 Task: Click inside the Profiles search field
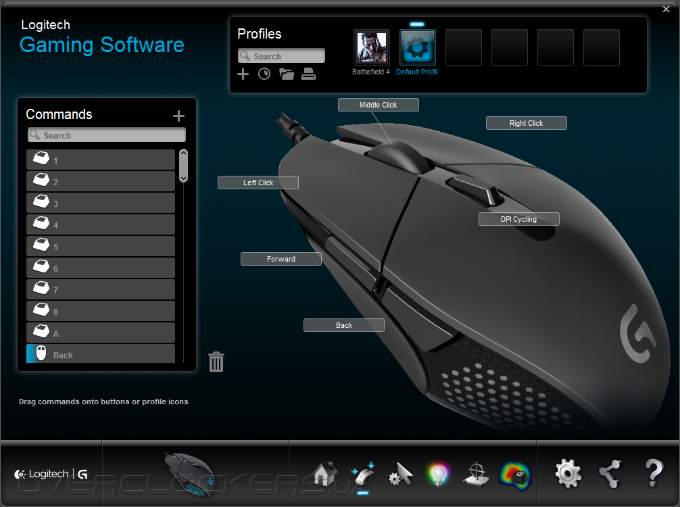click(x=281, y=56)
